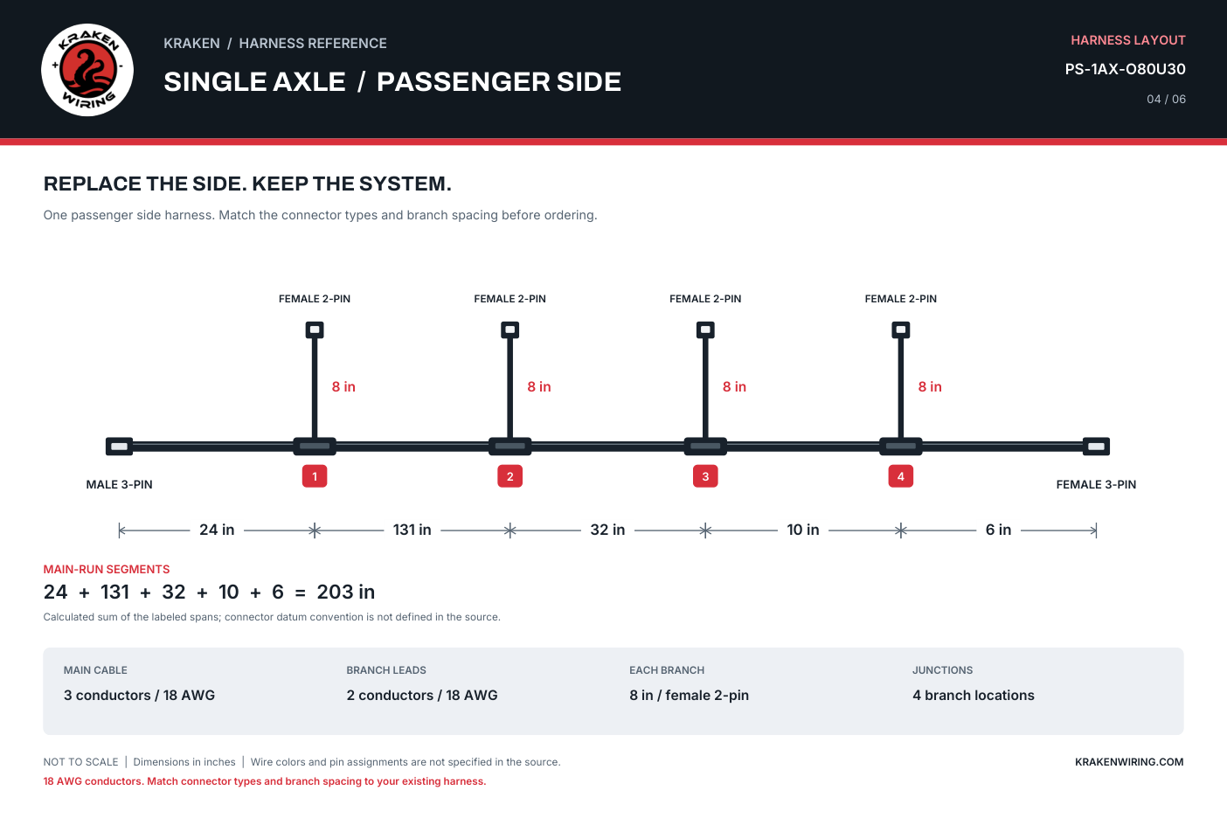The height and width of the screenshot is (818, 1227).
Task: Select the part number PS-1AX-O80U30
Action: pyautogui.click(x=1126, y=69)
